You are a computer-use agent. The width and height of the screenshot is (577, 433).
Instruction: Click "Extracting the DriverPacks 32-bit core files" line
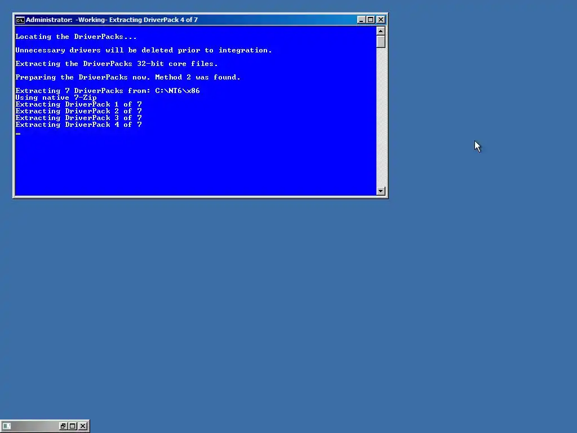pos(117,64)
